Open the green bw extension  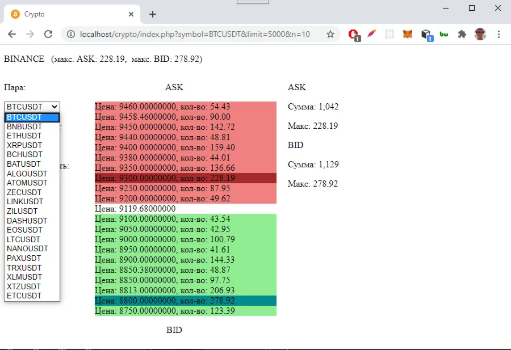pos(444,34)
